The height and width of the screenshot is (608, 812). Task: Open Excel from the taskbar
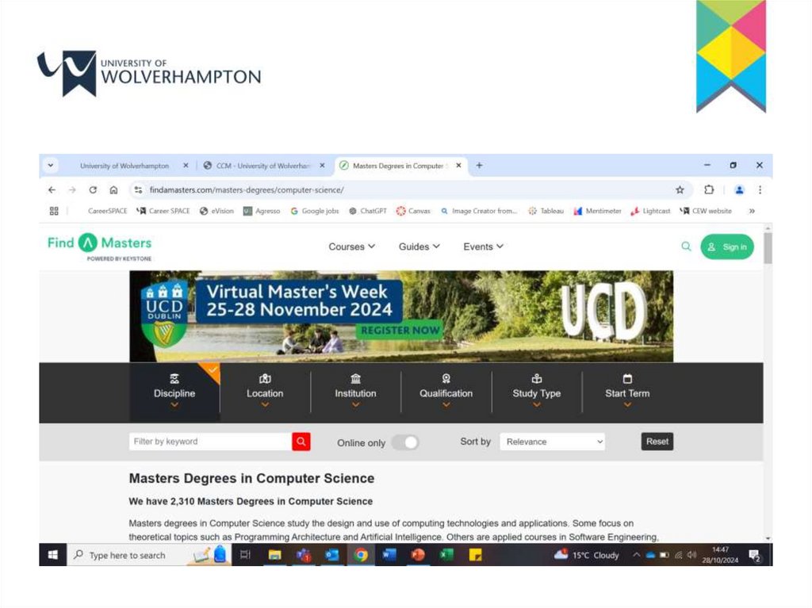point(446,555)
